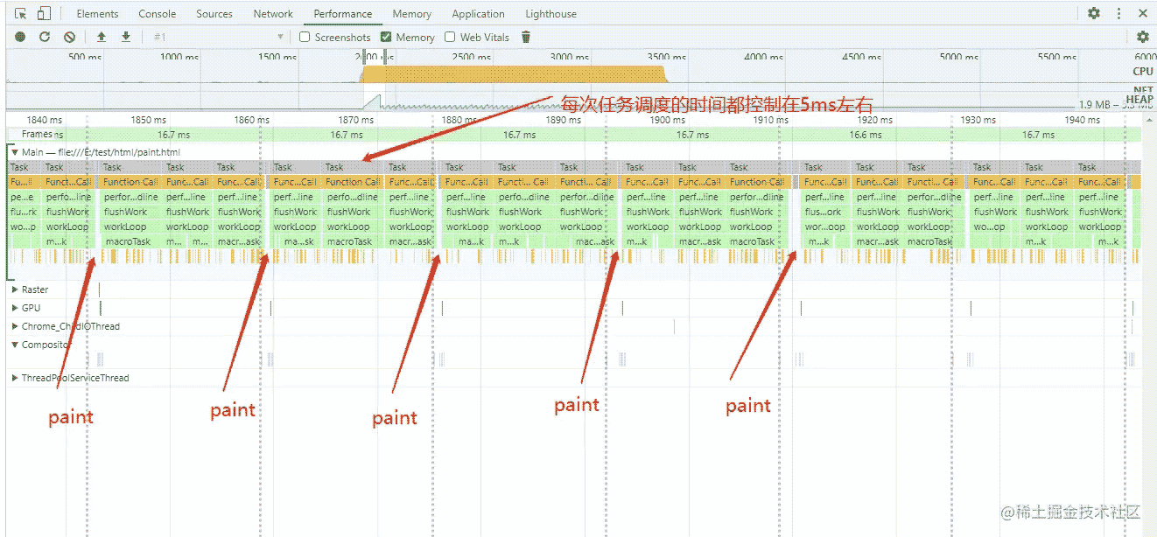Toggle the device toolbar icon
The height and width of the screenshot is (537, 1157).
(44, 14)
